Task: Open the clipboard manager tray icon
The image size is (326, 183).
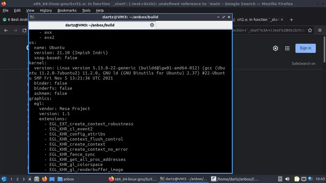Action: tap(297, 179)
